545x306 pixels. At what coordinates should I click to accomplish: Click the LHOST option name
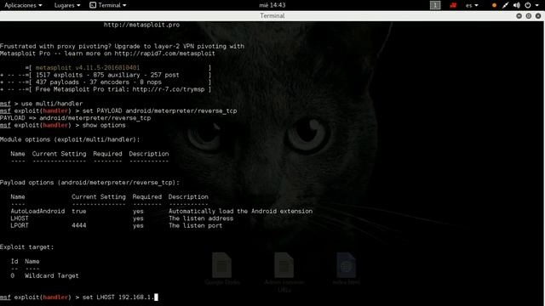[20, 218]
